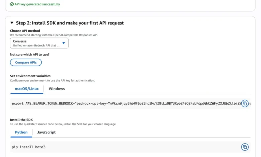The height and width of the screenshot is (157, 261).
Task: Click the Step 2 Install SDK heading
Action: [x=70, y=23]
